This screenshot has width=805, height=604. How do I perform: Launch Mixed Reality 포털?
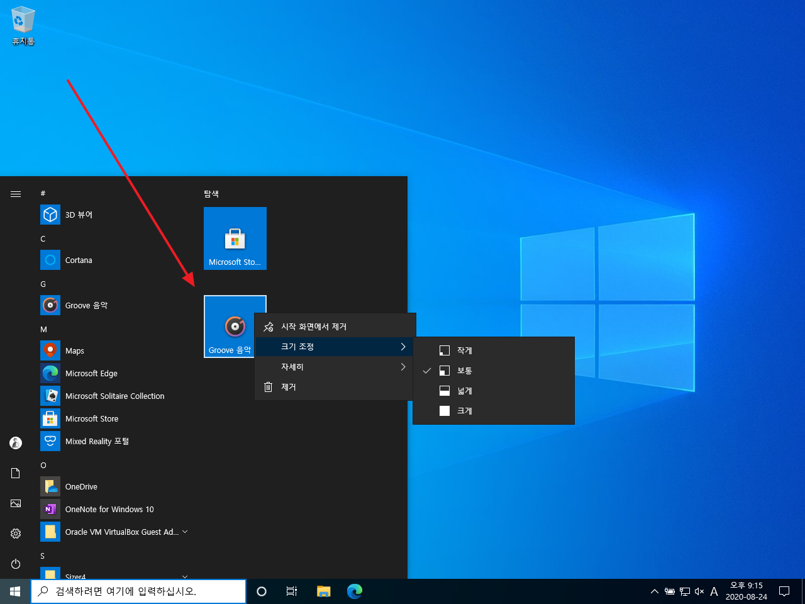[114, 441]
